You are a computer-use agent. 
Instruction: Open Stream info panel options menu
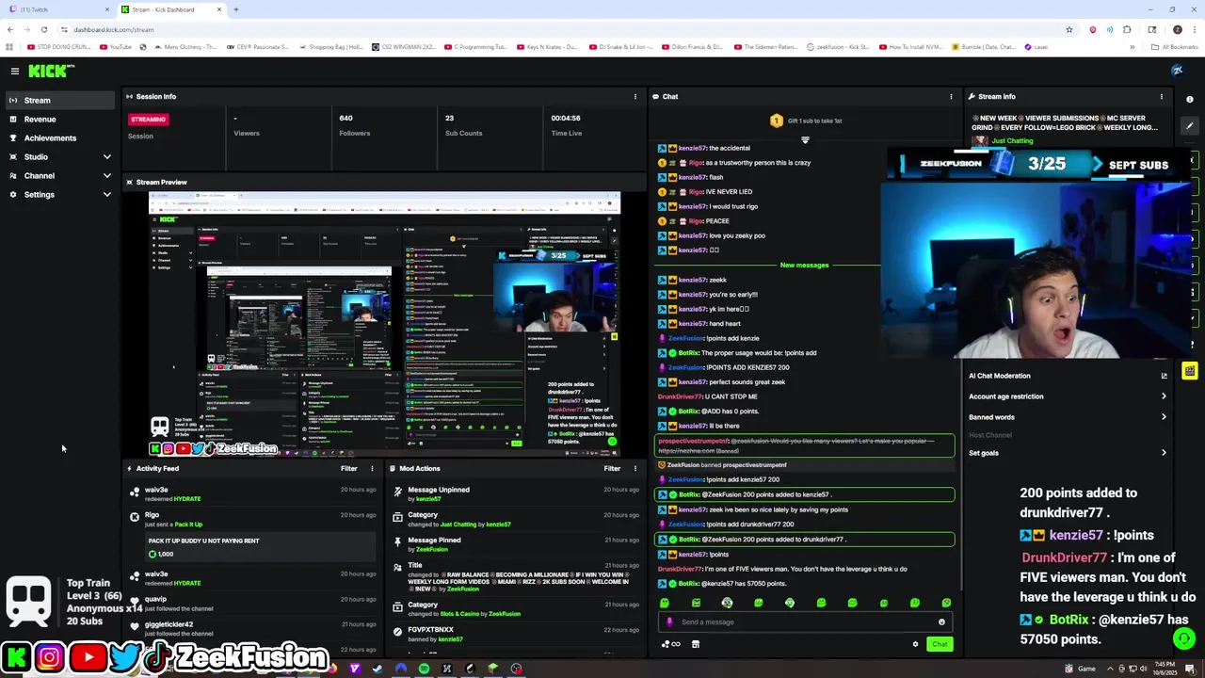pyautogui.click(x=1161, y=96)
